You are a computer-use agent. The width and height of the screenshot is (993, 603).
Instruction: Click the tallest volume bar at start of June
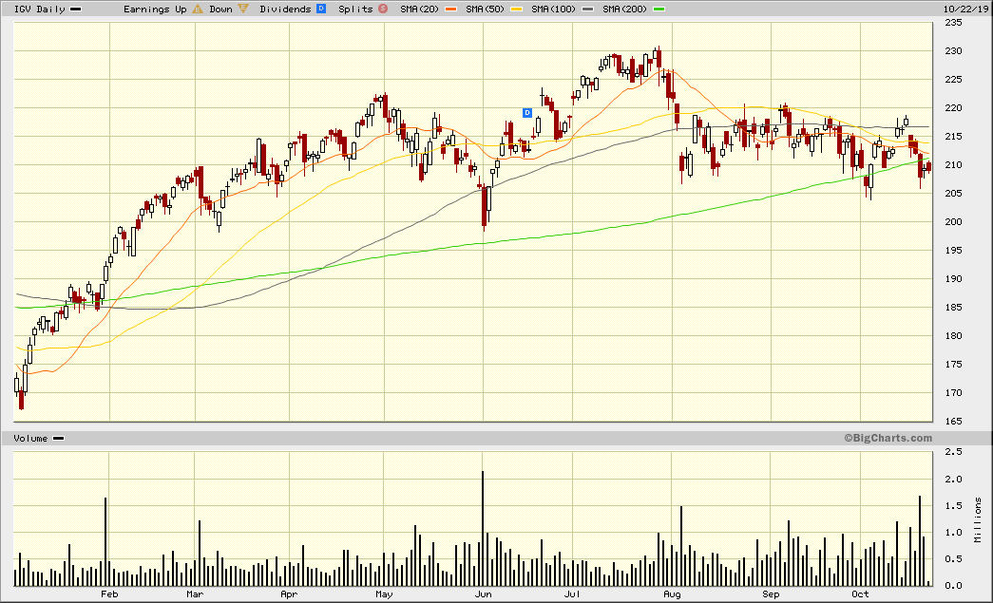(483, 528)
